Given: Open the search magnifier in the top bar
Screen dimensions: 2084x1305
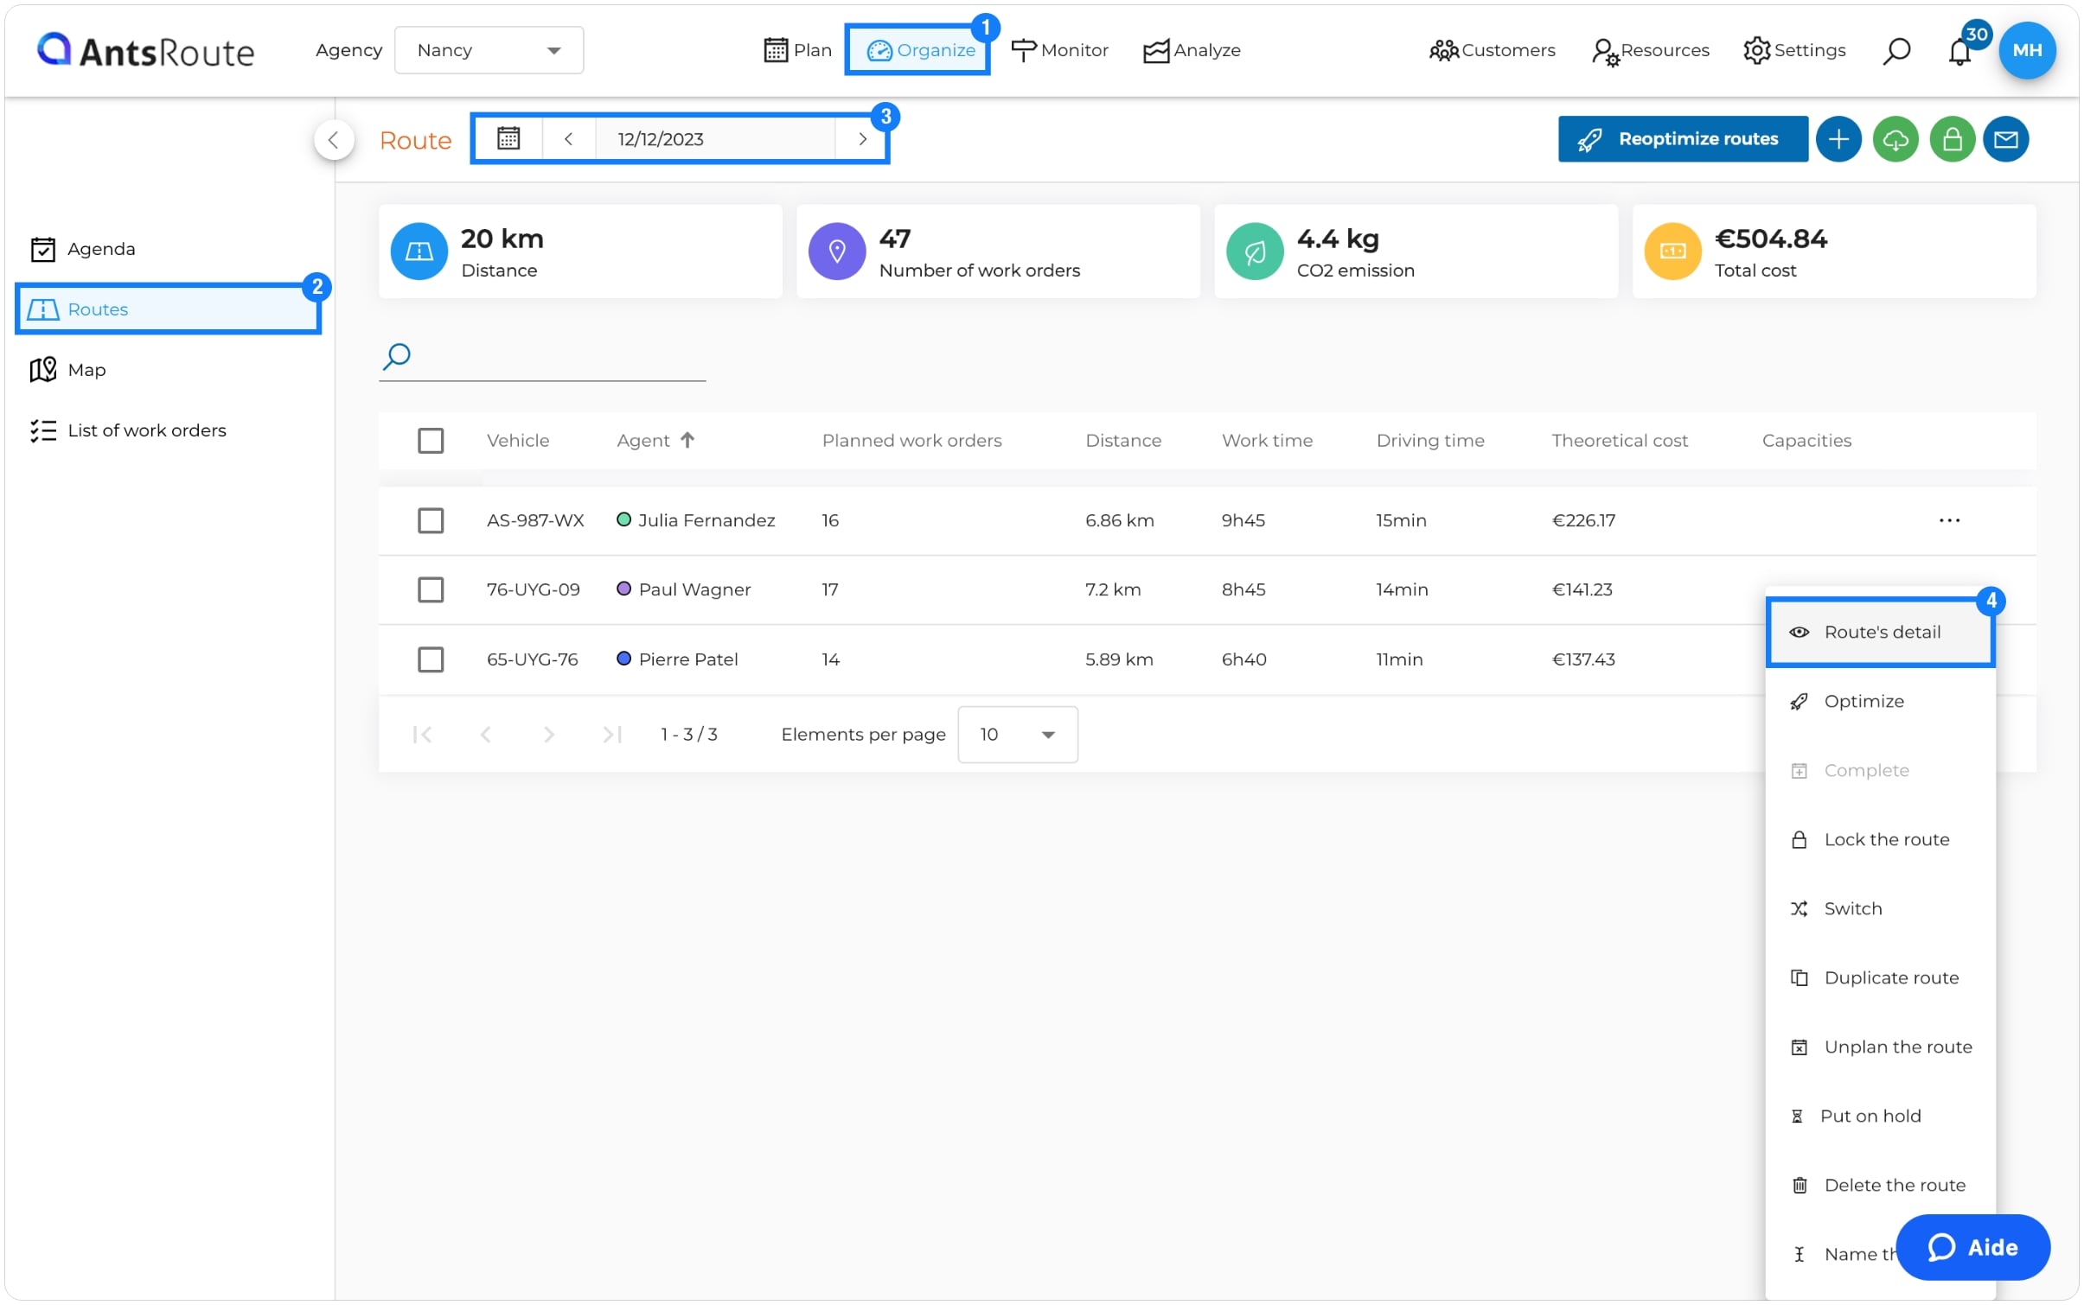Looking at the screenshot, I should (x=1895, y=50).
